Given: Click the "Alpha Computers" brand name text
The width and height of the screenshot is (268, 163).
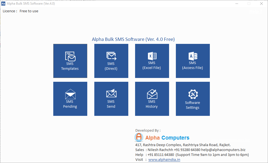Looking at the screenshot, I should [x=167, y=138].
